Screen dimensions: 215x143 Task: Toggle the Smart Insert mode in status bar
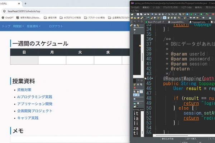(191, 138)
